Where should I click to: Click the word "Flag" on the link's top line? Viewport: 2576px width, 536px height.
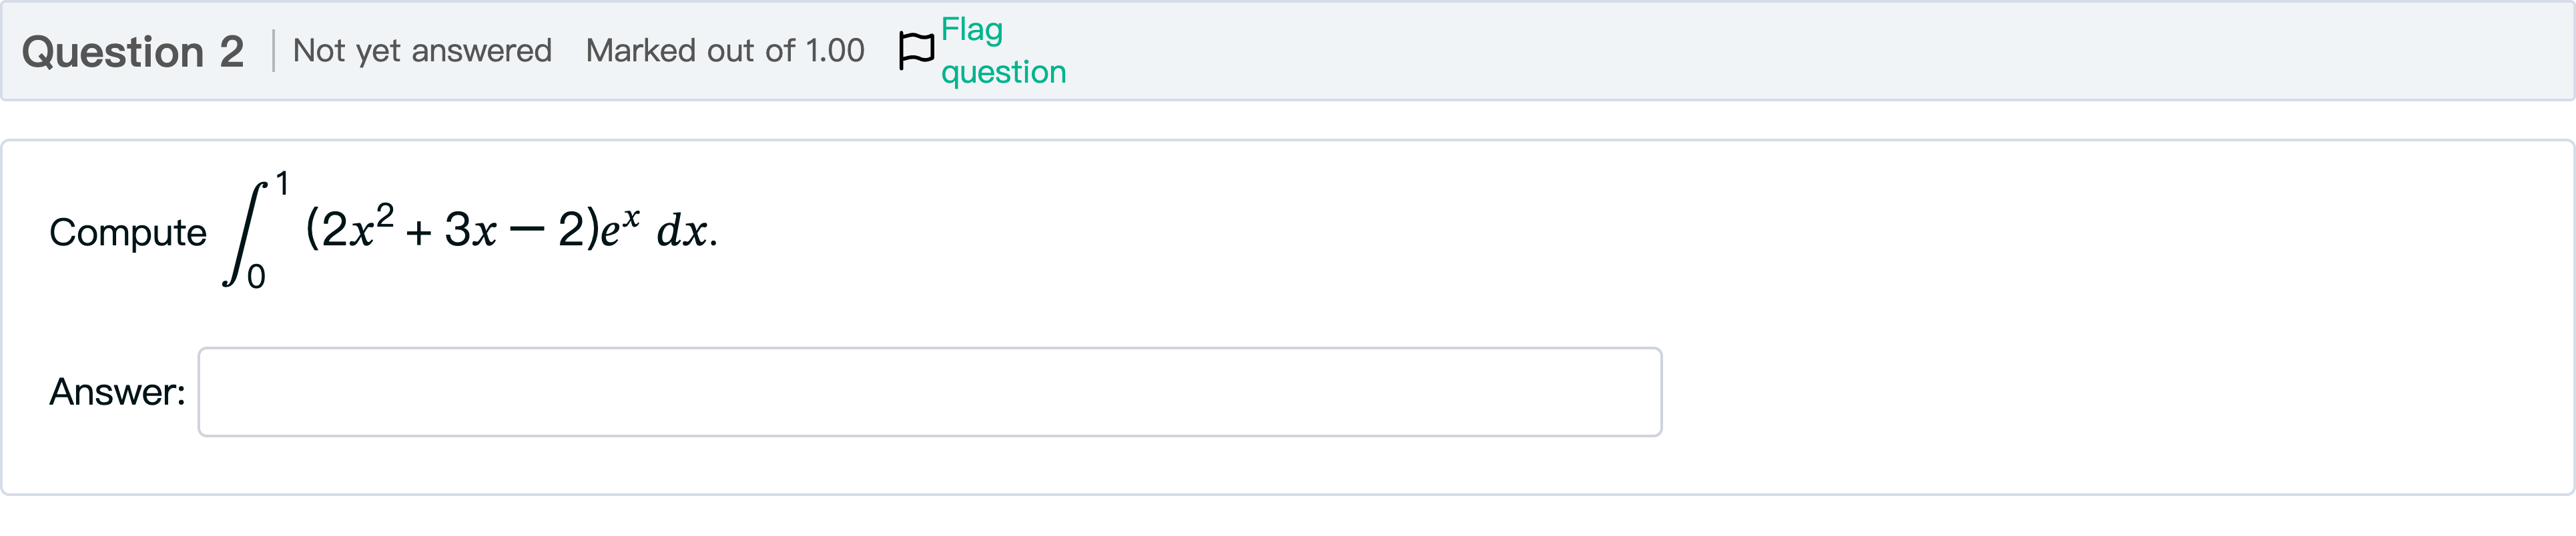coord(971,30)
